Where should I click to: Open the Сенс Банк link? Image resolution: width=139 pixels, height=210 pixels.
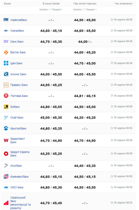(17, 42)
